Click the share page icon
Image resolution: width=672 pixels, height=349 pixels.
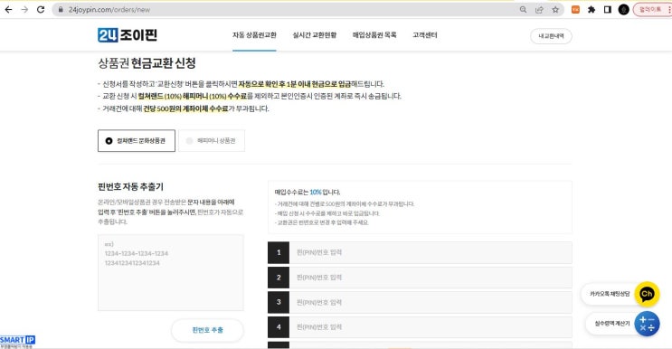coord(539,9)
